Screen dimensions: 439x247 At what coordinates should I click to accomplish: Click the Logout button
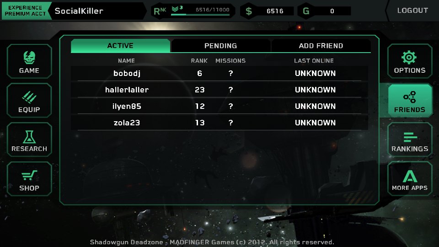(x=412, y=11)
